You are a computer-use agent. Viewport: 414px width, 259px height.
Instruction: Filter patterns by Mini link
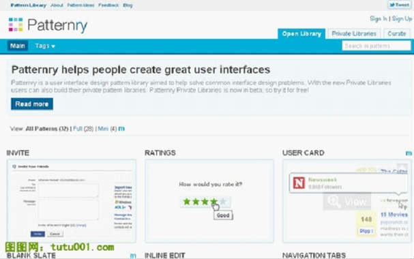coord(103,129)
